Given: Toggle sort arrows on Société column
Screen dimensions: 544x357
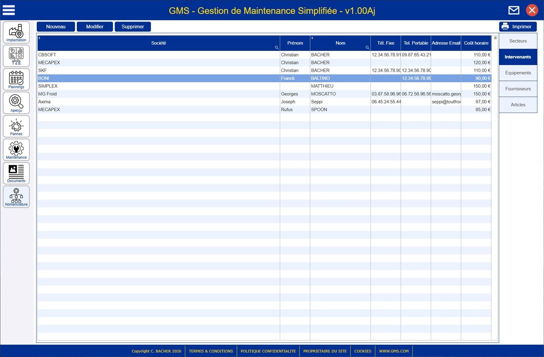Looking at the screenshot, I should 39,38.
